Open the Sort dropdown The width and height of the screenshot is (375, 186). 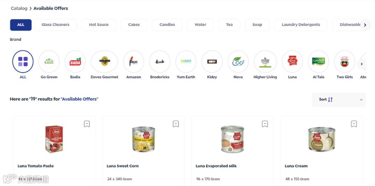pos(339,99)
